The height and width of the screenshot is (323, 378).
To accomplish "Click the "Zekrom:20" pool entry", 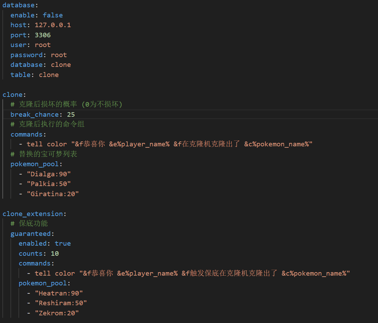I will [x=57, y=313].
